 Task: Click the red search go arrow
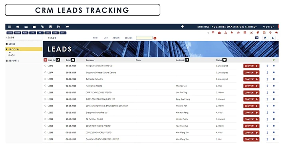click(x=155, y=38)
